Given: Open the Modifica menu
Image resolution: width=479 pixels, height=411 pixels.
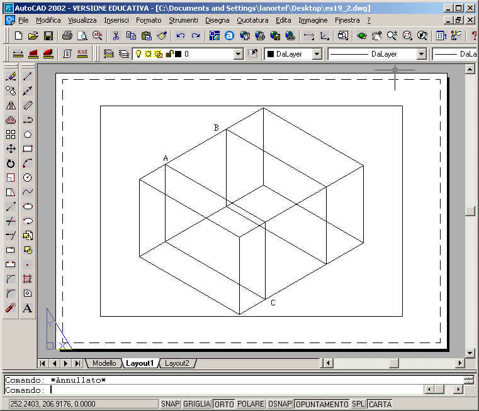Looking at the screenshot, I should (48, 21).
